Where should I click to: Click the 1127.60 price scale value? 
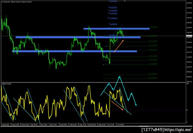[x=189, y=47]
